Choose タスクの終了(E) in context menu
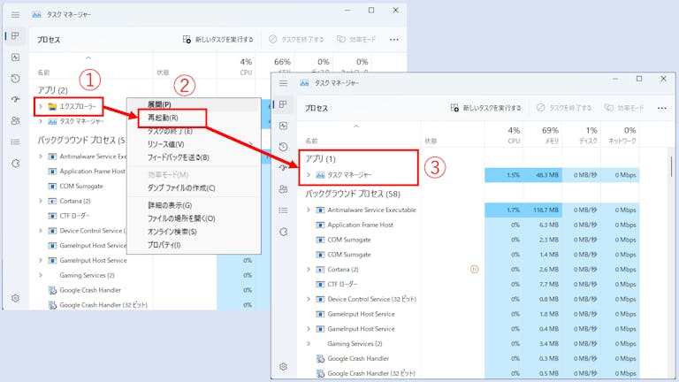 (x=194, y=131)
